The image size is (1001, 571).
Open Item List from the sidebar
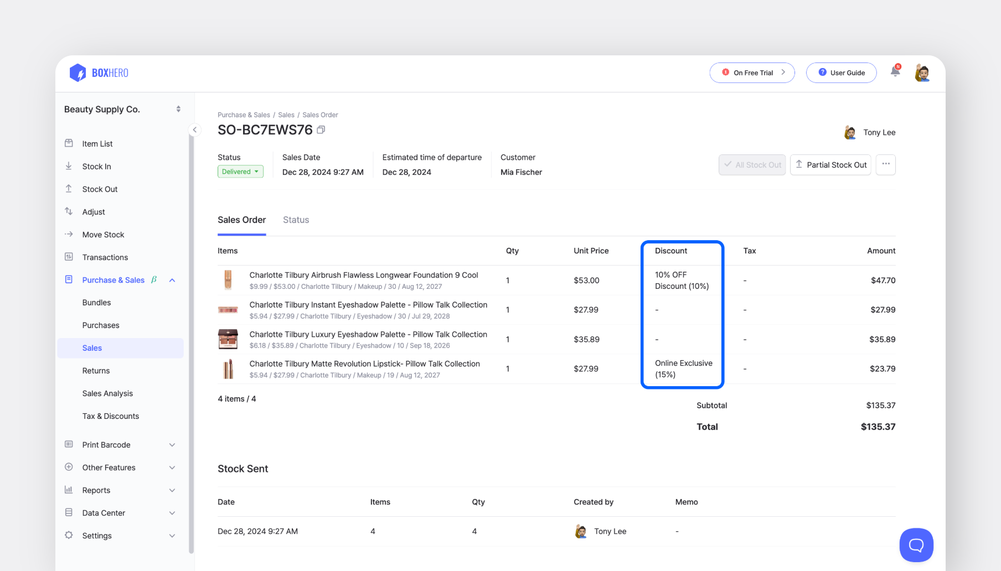point(97,143)
